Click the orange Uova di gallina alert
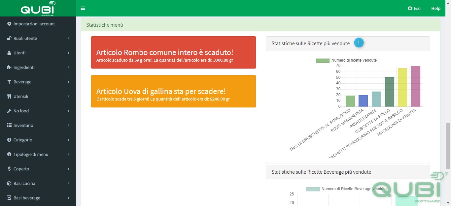This screenshot has height=206, width=451. (173, 91)
